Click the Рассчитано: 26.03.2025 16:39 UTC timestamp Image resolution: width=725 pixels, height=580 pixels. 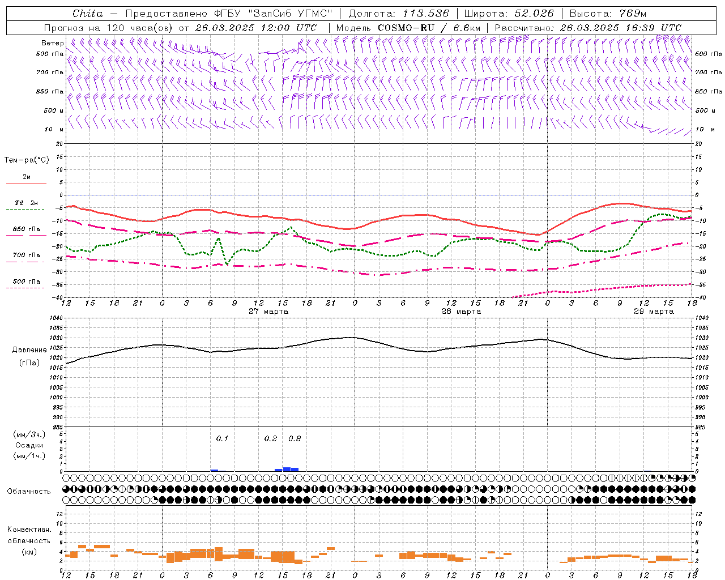pos(587,28)
